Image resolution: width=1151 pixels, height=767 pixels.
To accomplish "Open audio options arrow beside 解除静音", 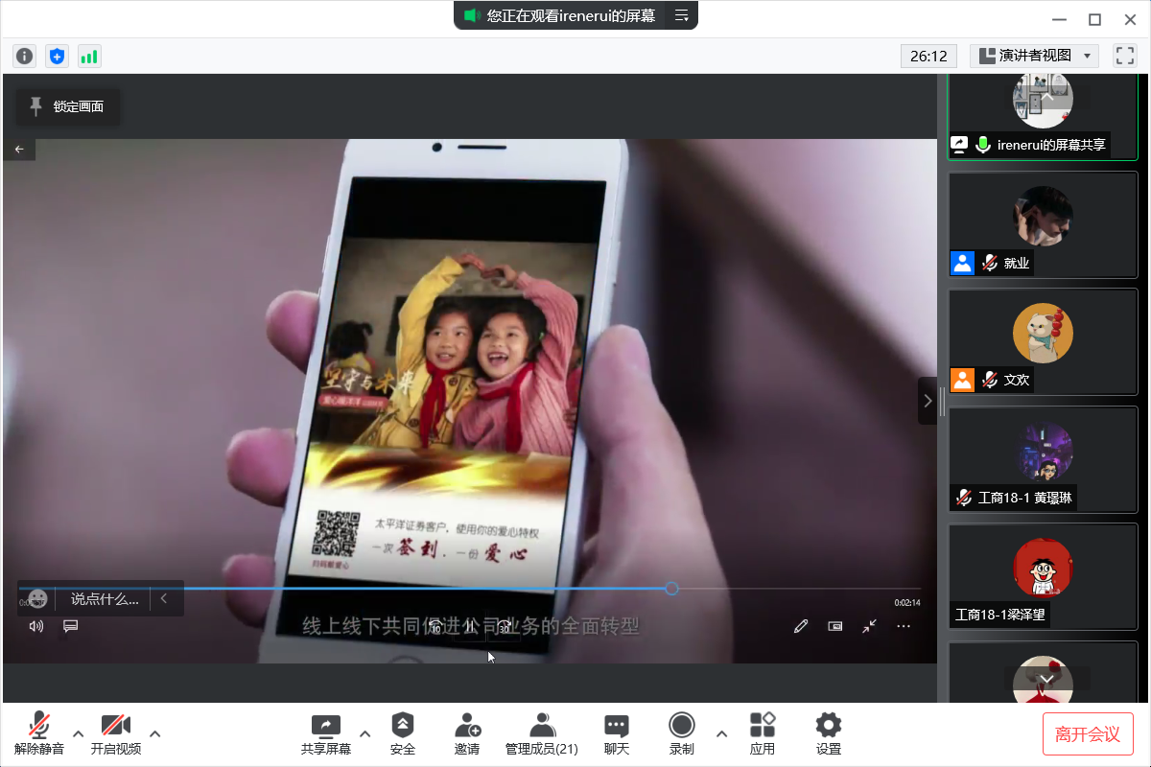I will [x=78, y=733].
